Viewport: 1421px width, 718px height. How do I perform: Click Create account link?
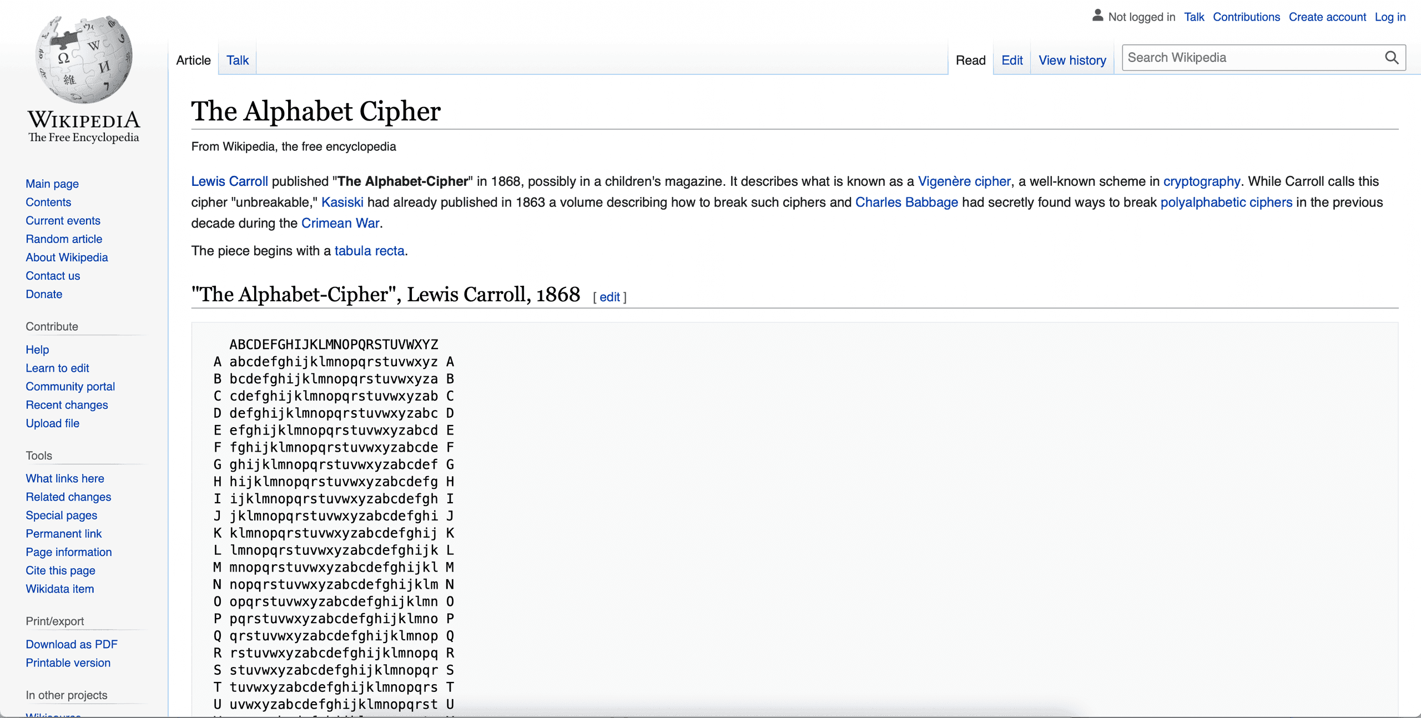[x=1327, y=17]
